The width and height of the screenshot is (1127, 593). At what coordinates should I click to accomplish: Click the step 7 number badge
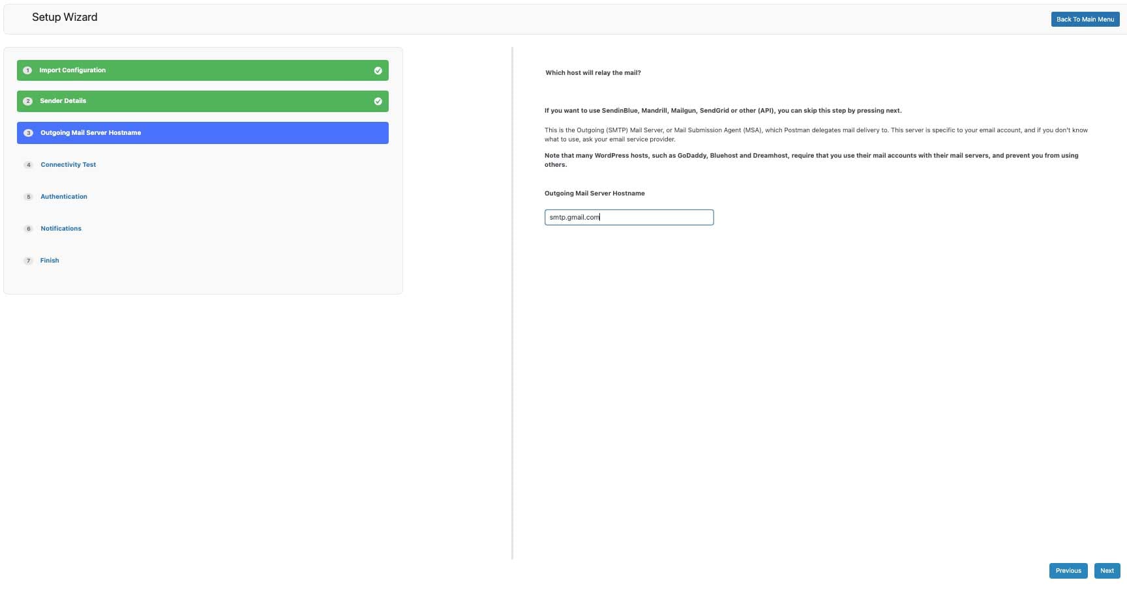pyautogui.click(x=28, y=261)
